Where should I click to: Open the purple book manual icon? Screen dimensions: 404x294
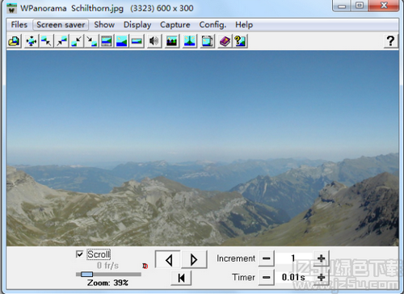pyautogui.click(x=225, y=41)
